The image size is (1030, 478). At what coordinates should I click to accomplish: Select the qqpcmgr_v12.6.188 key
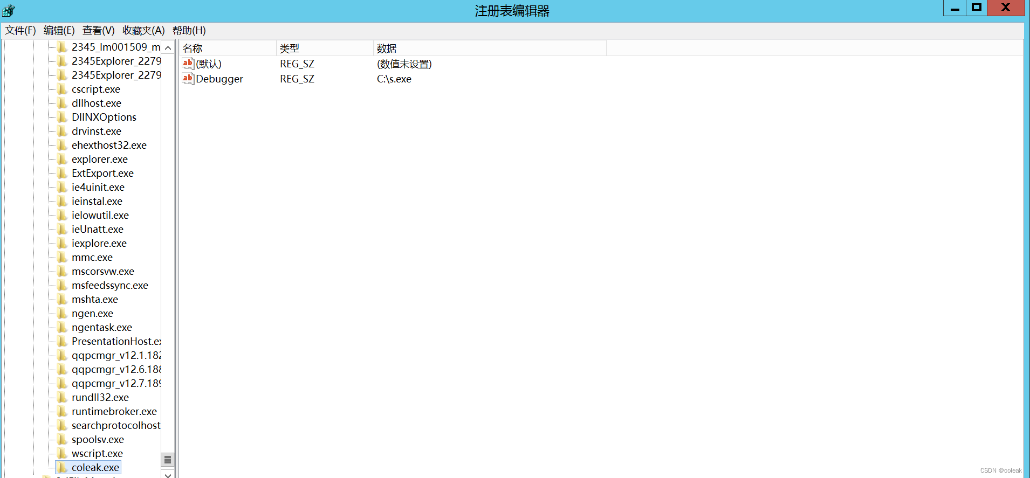(x=116, y=369)
